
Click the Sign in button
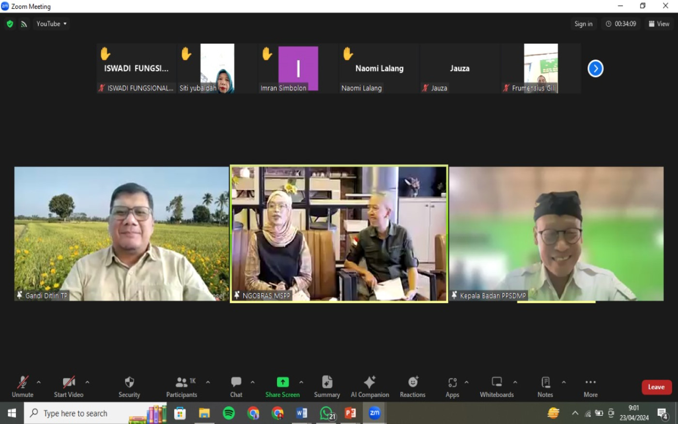point(583,24)
